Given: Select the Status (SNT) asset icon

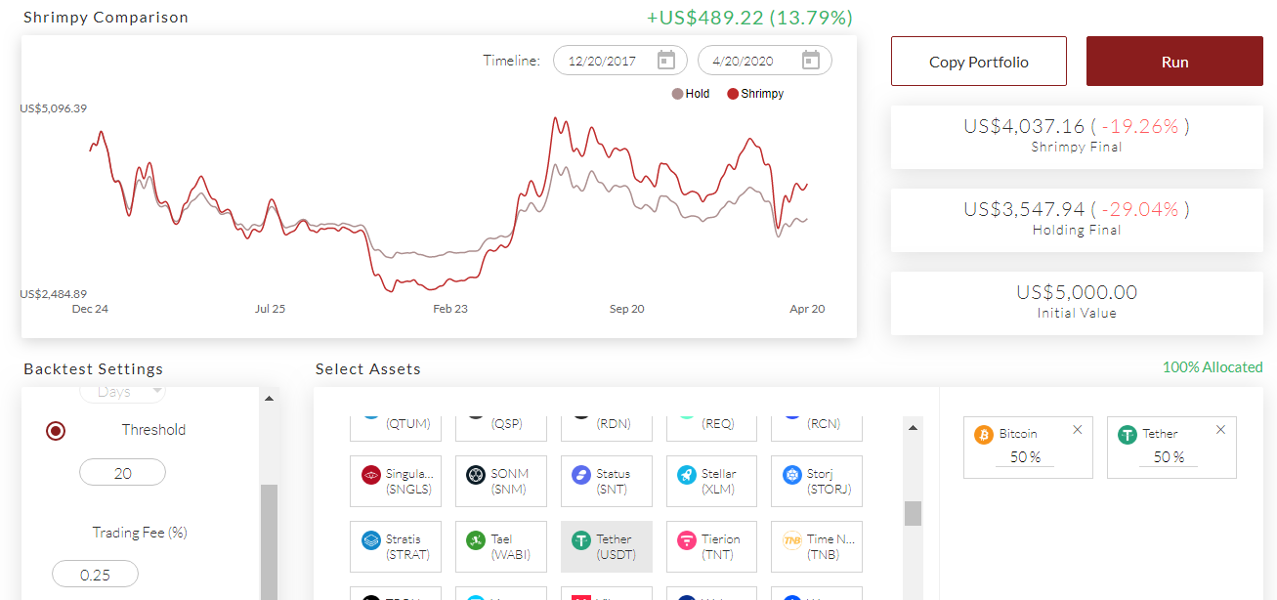Looking at the screenshot, I should [581, 475].
